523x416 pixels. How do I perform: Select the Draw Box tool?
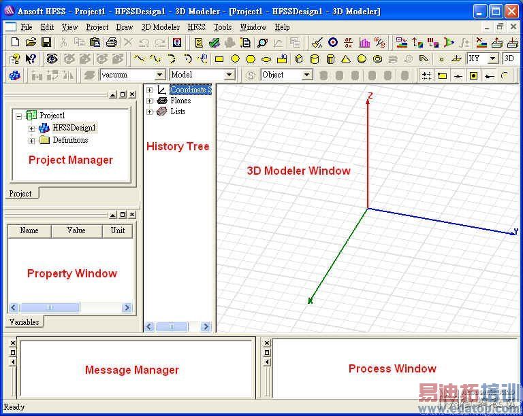pos(299,59)
